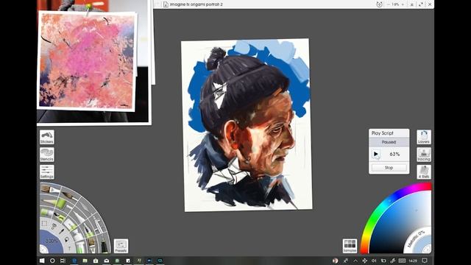Open File Explorer from the taskbar
471x265 pixels.
click(85, 261)
